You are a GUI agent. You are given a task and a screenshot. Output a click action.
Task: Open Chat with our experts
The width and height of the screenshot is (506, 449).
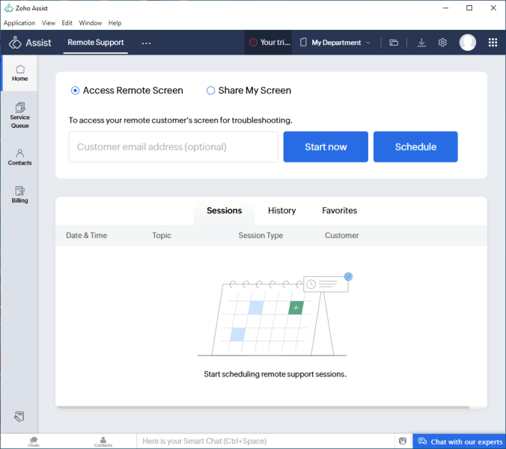coord(459,442)
